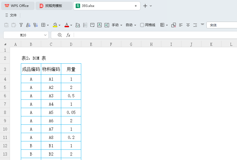Click the select all corner triangle
237x160 pixels.
[x=5, y=44]
